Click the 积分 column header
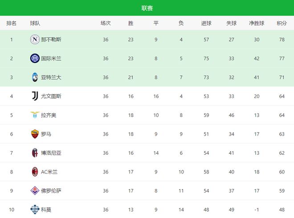 (281, 23)
